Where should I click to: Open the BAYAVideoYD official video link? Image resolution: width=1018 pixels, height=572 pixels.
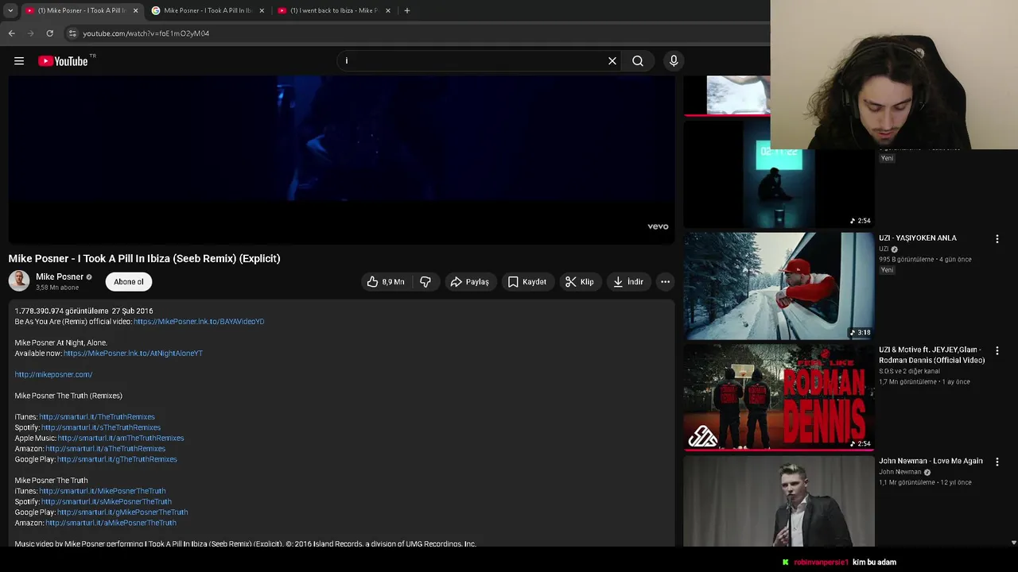(x=199, y=322)
